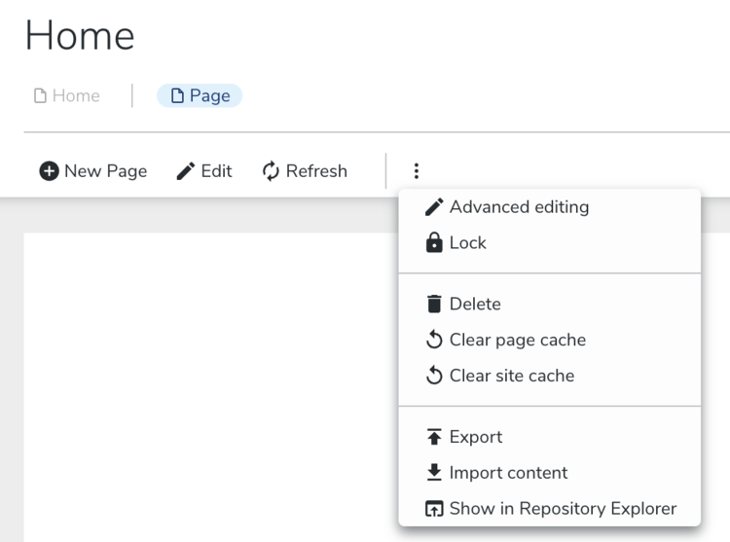Click the icon beside Clear page cache
This screenshot has height=542, width=730.
(x=434, y=340)
